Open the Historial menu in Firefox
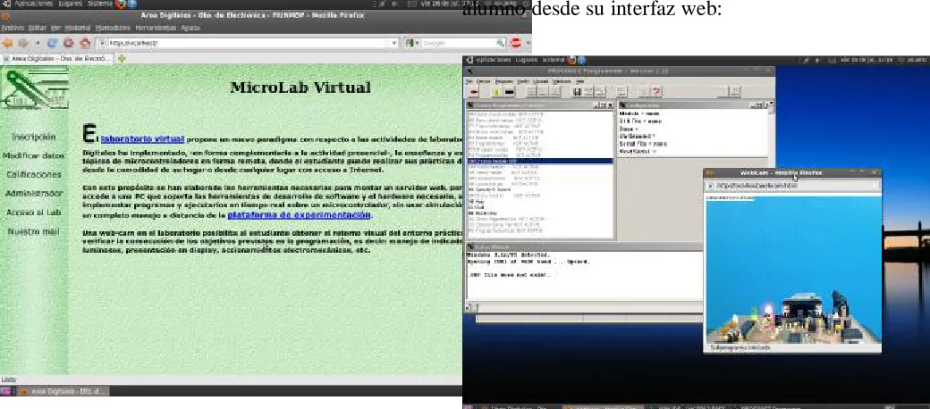 [x=77, y=27]
